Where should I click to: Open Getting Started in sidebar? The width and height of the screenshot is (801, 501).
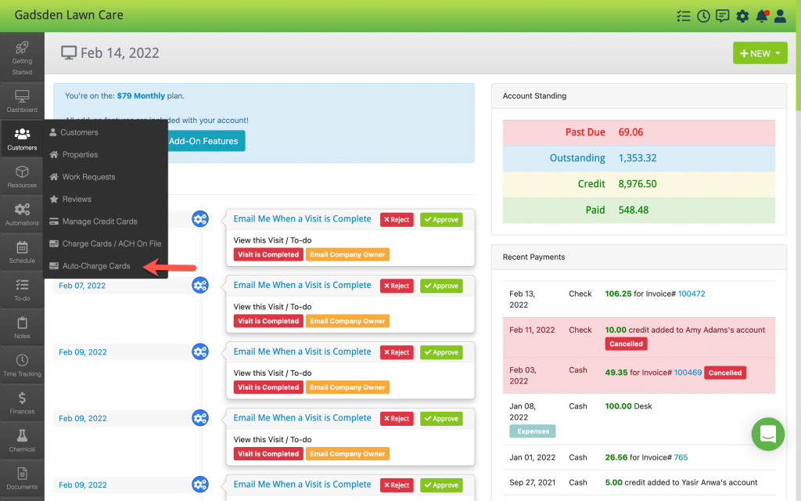(22, 57)
